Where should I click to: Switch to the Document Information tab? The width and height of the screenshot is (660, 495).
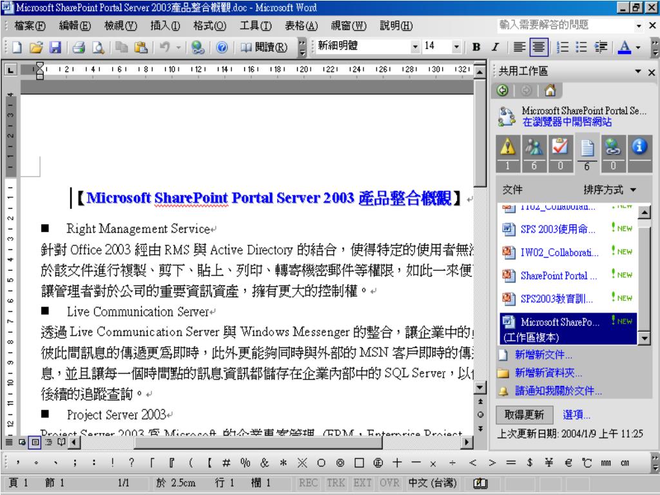tap(639, 153)
